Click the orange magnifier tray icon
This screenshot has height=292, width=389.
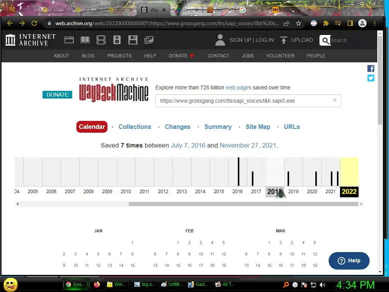tap(286, 285)
